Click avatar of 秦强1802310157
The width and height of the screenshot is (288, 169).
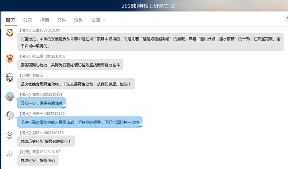(x=10, y=154)
